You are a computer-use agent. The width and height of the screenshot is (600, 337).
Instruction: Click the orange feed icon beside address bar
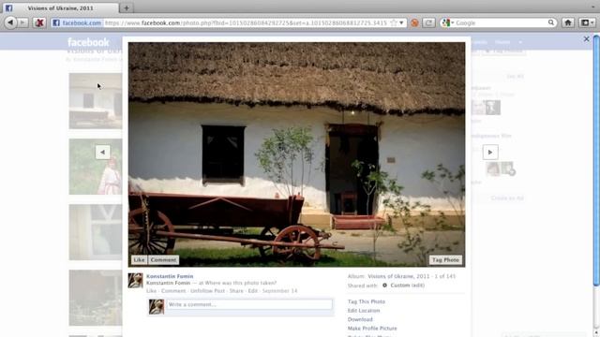point(414,22)
